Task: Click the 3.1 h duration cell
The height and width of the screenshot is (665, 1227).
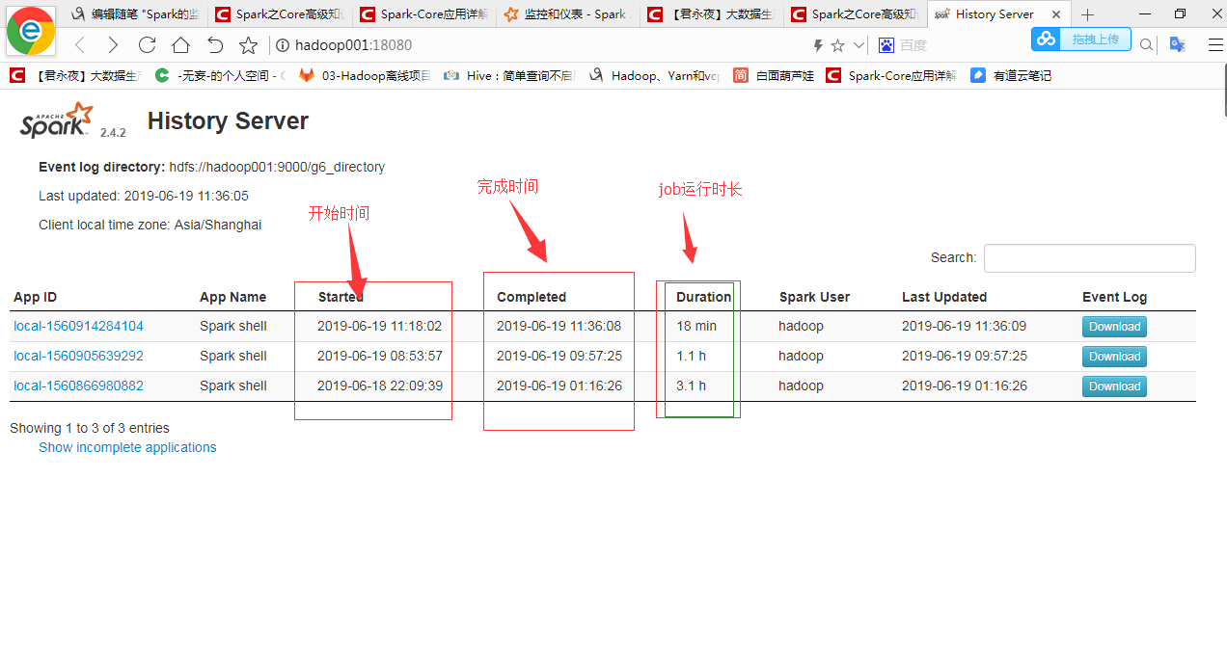Action: tap(691, 386)
